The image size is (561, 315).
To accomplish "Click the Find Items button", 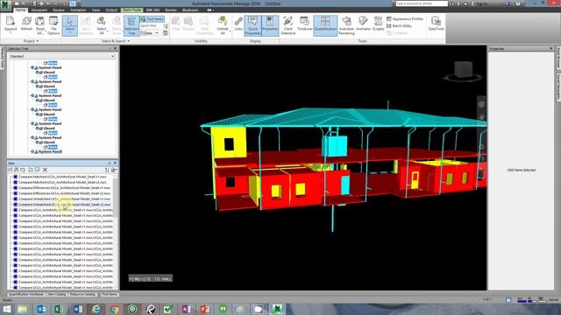I will coord(153,19).
